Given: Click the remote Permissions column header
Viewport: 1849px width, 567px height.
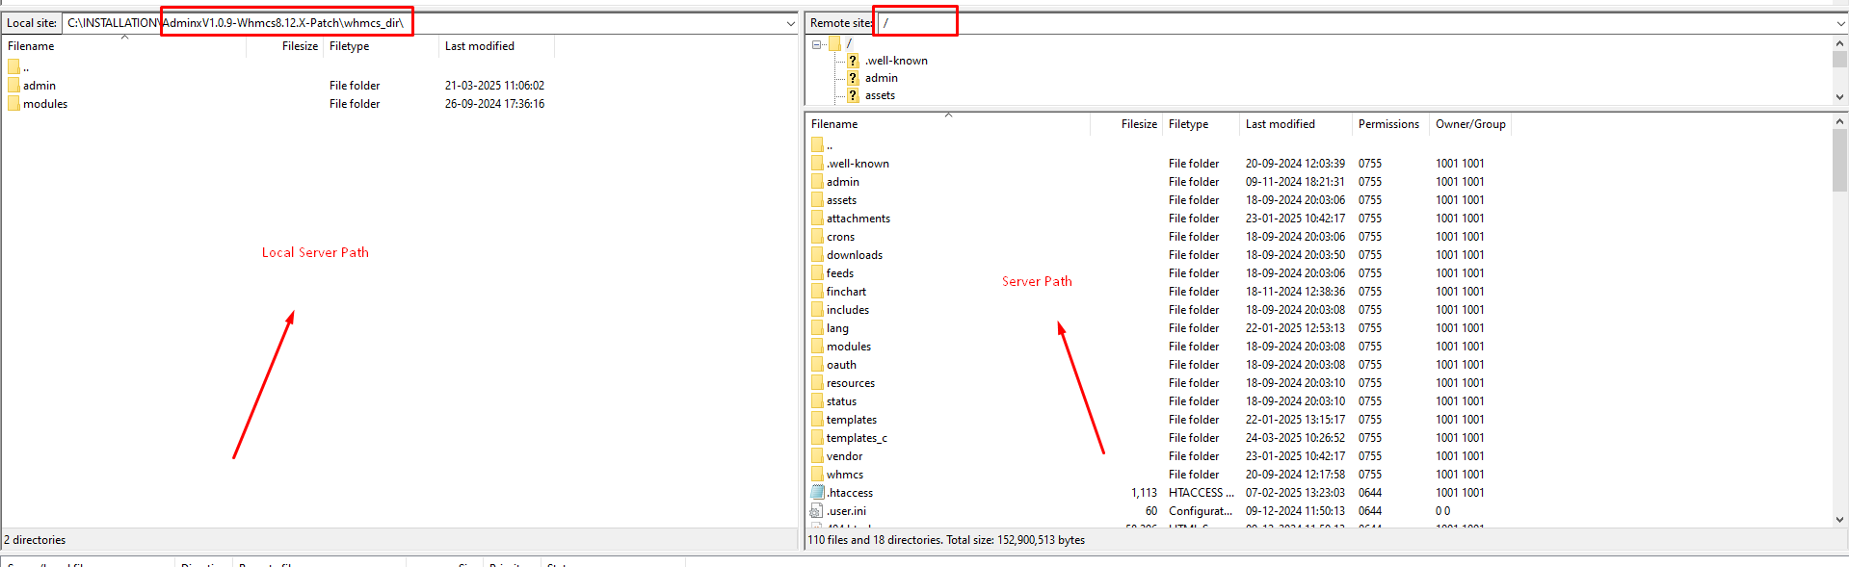Looking at the screenshot, I should point(1387,124).
